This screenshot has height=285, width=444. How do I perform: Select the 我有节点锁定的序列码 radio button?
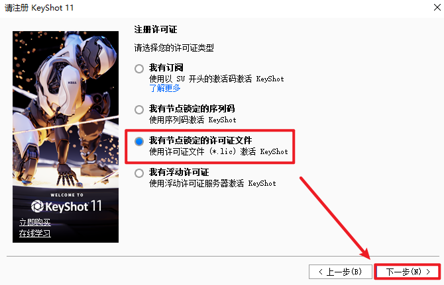coord(139,110)
